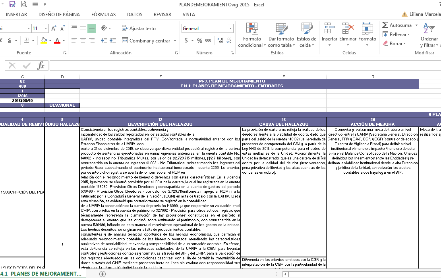Expand the Combinar y centrar options
Viewport: 441px width, 278px height.
pyautogui.click(x=175, y=41)
